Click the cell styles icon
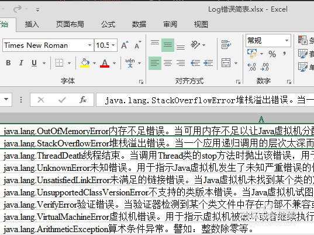The width and height of the screenshot is (314, 235). pos(302,67)
